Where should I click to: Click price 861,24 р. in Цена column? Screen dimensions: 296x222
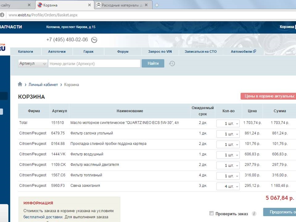coord(253,133)
